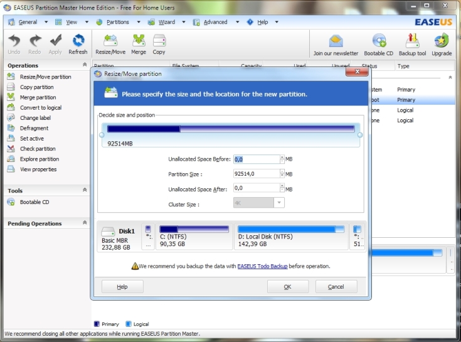Click the Unallocated Space After field
This screenshot has width=461, height=342.
point(257,188)
